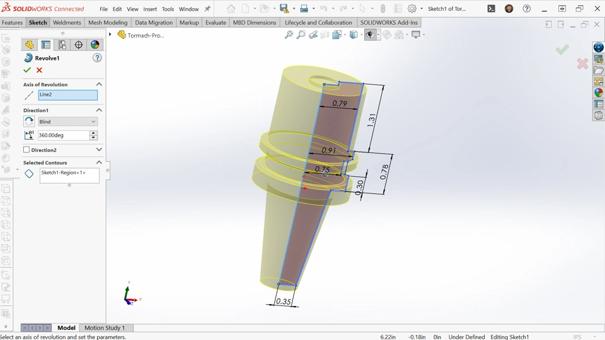Open the File menu
The width and height of the screenshot is (605, 340).
103,9
